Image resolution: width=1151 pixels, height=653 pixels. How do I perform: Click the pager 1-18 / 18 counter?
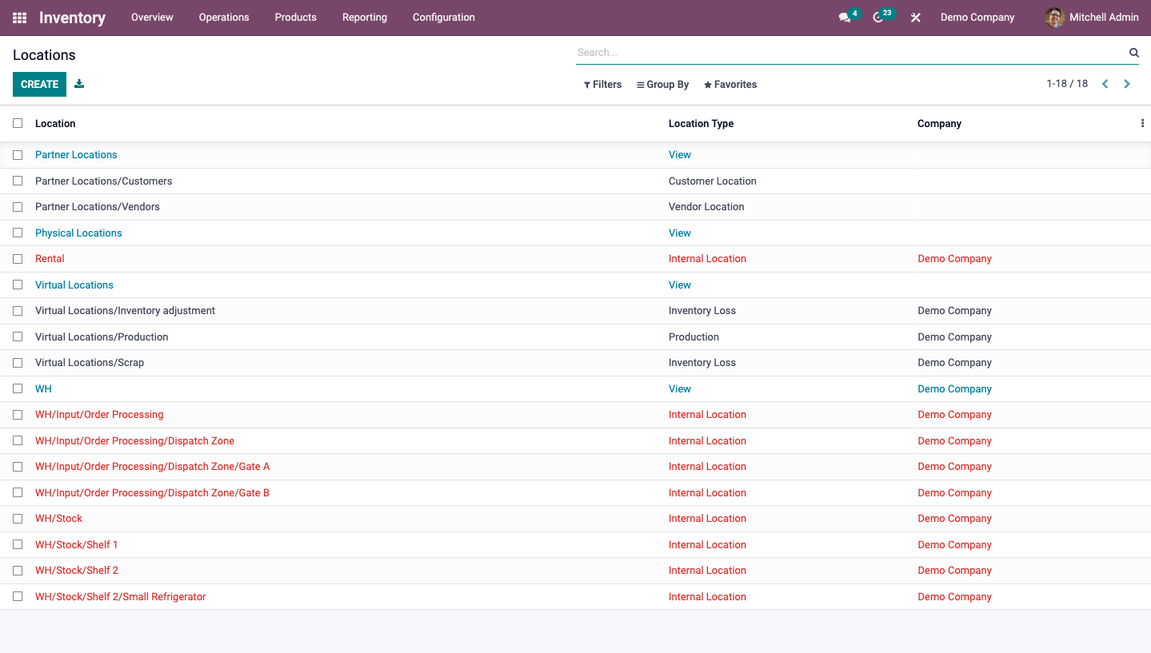point(1067,84)
